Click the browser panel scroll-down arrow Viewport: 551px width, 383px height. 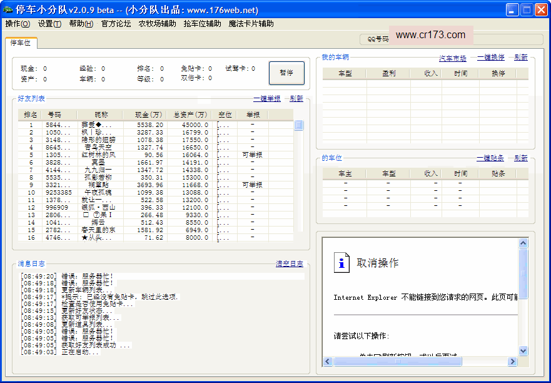[523, 352]
